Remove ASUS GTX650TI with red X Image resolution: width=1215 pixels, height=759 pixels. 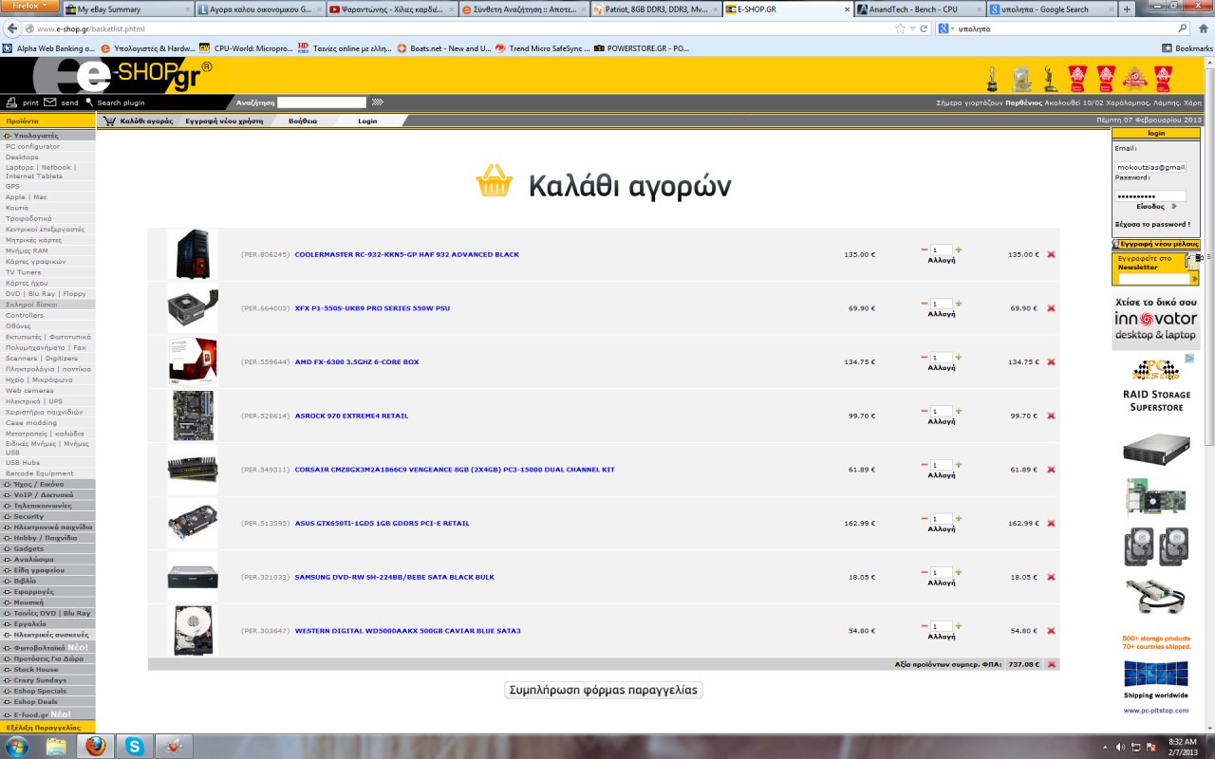[x=1051, y=523]
